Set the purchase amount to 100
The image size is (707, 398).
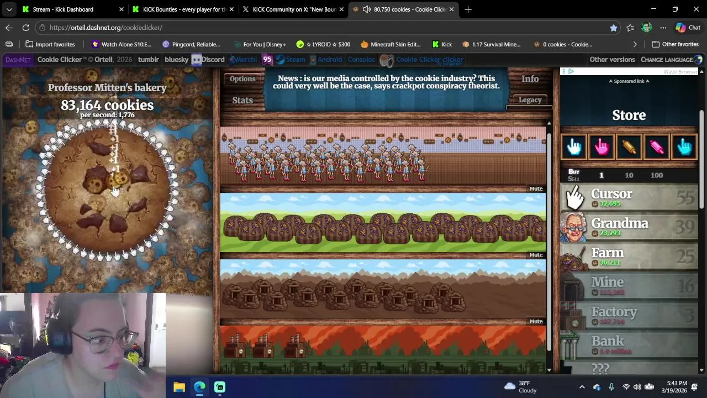coord(657,175)
